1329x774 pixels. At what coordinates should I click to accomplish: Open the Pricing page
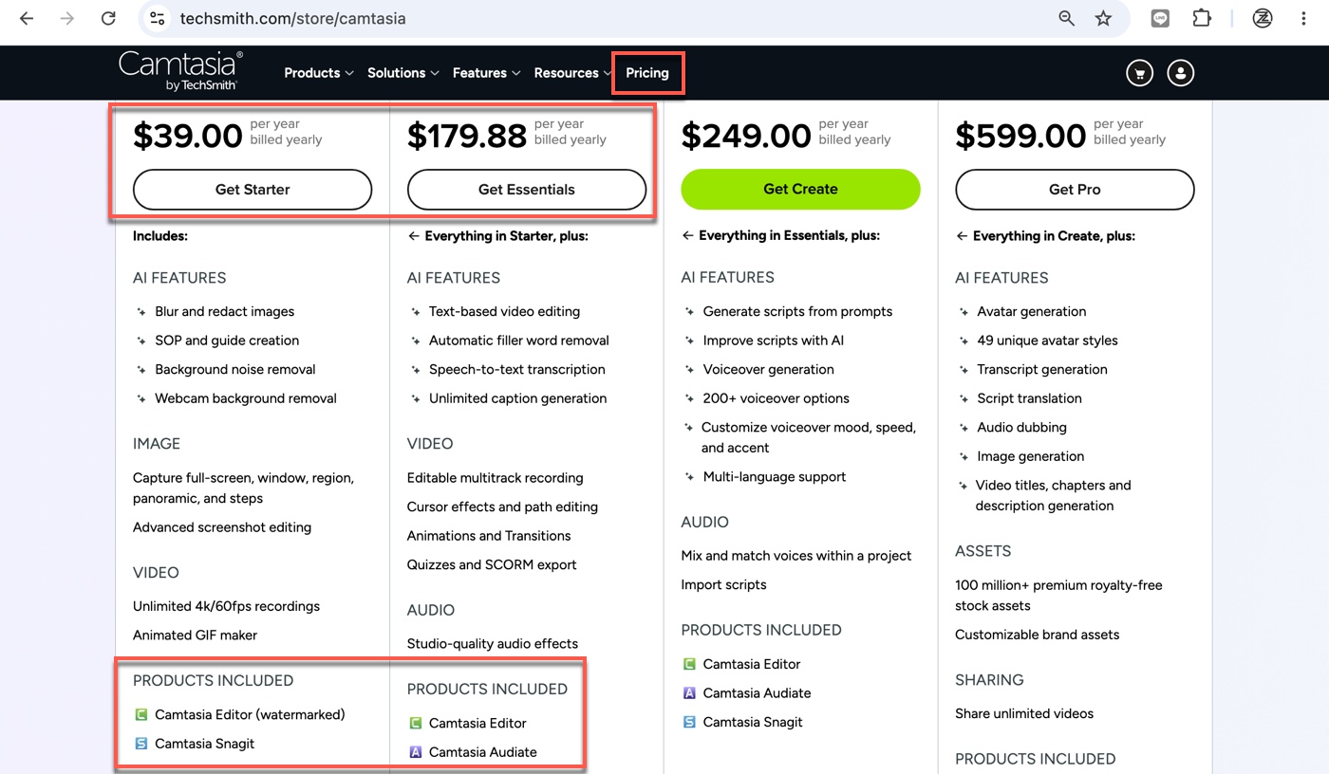click(x=647, y=73)
